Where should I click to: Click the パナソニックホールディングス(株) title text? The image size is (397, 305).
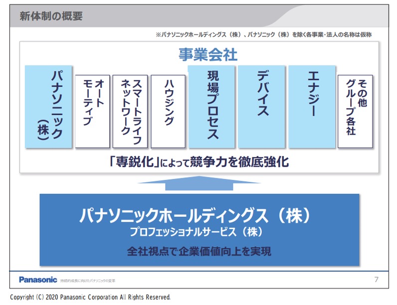point(195,215)
